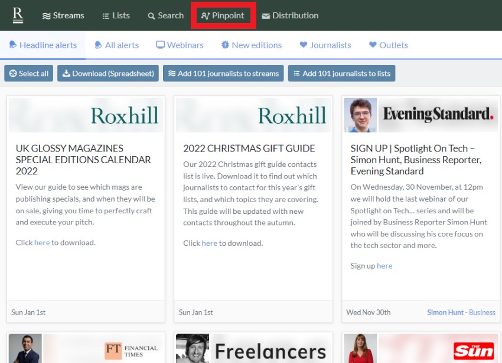Click Add 101 journalists to lists
The width and height of the screenshot is (502, 363).
tap(341, 74)
